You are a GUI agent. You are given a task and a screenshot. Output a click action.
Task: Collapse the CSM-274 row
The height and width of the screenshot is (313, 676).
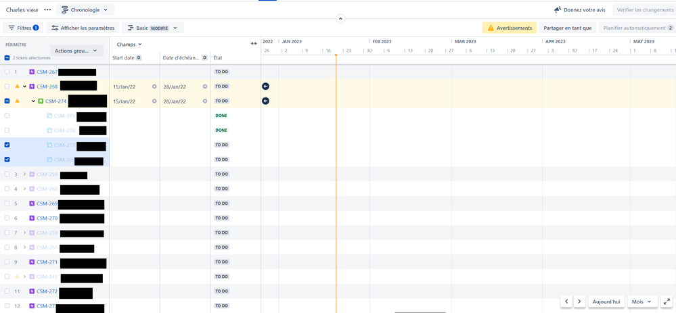(33, 101)
